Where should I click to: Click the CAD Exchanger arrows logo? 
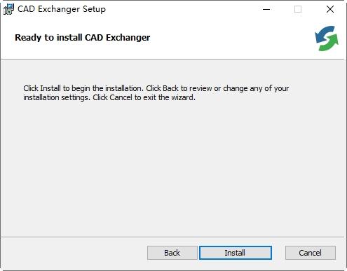click(327, 39)
